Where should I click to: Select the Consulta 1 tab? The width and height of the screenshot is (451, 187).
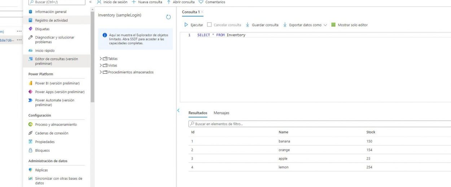[191, 12]
